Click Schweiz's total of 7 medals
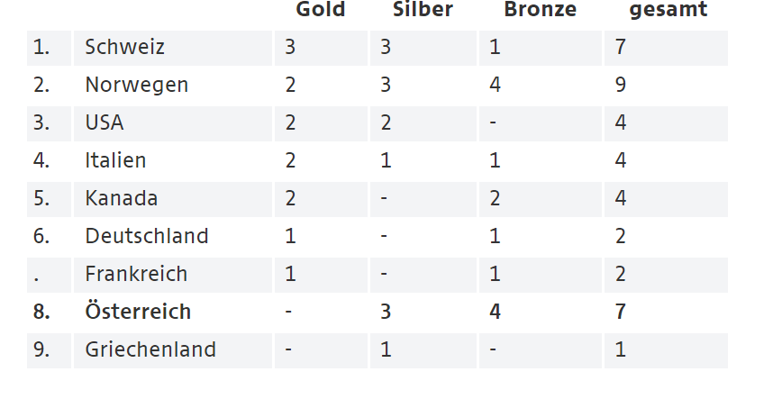The height and width of the screenshot is (399, 773). pyautogui.click(x=620, y=48)
